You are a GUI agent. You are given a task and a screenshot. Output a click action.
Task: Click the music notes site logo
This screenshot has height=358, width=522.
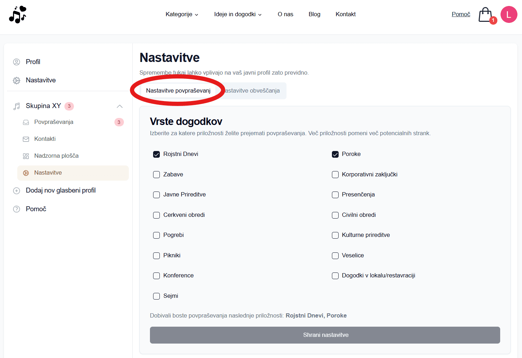[18, 14]
